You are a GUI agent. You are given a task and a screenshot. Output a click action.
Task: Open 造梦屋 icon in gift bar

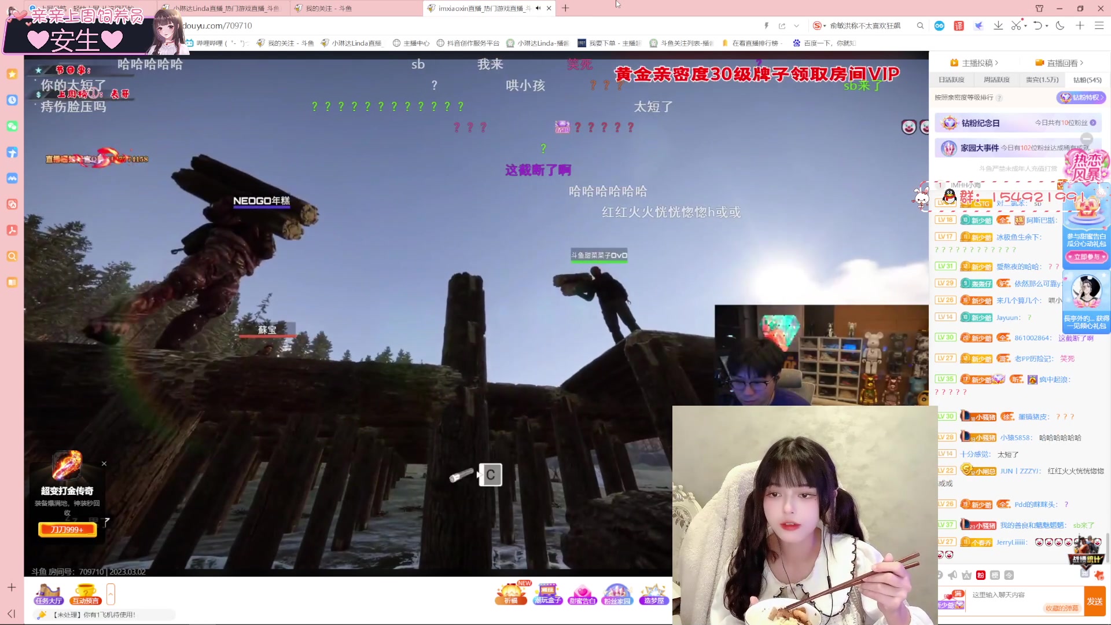654,594
